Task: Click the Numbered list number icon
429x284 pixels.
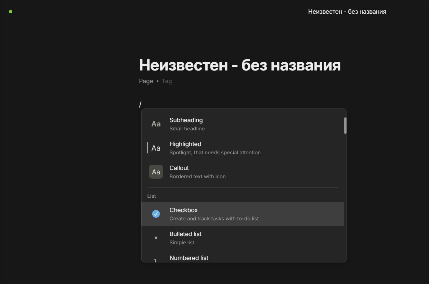Action: click(155, 260)
